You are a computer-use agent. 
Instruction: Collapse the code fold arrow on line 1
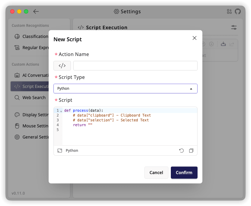[x=61, y=111]
